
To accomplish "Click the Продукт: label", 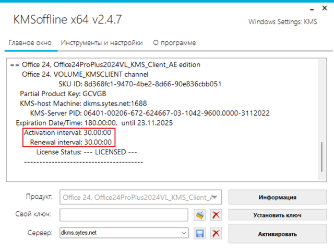I will tap(39, 197).
